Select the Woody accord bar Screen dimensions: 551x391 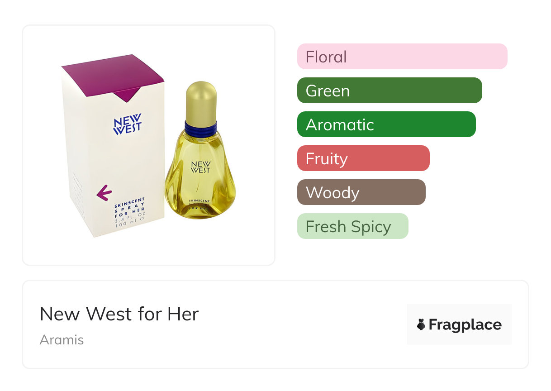[361, 192]
